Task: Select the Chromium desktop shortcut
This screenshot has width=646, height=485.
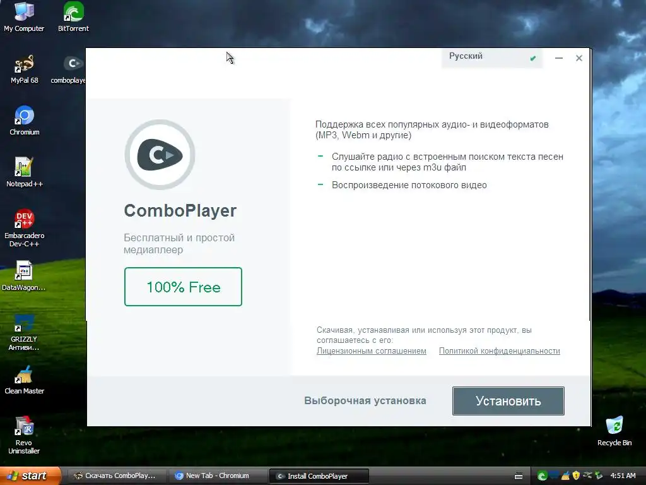Action: [x=25, y=121]
